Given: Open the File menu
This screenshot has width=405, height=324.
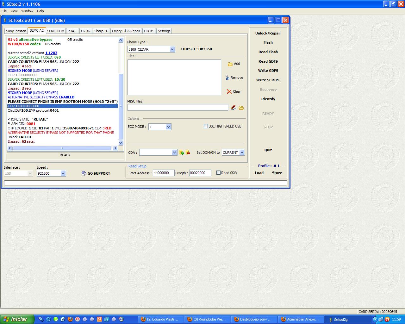Looking at the screenshot, I should [4, 11].
